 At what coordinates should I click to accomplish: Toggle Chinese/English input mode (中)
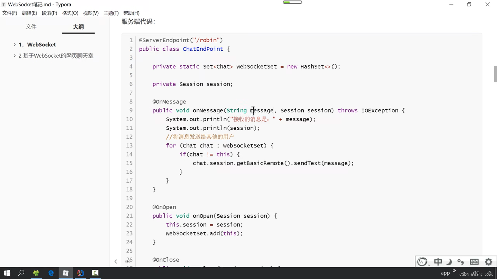tap(438, 262)
